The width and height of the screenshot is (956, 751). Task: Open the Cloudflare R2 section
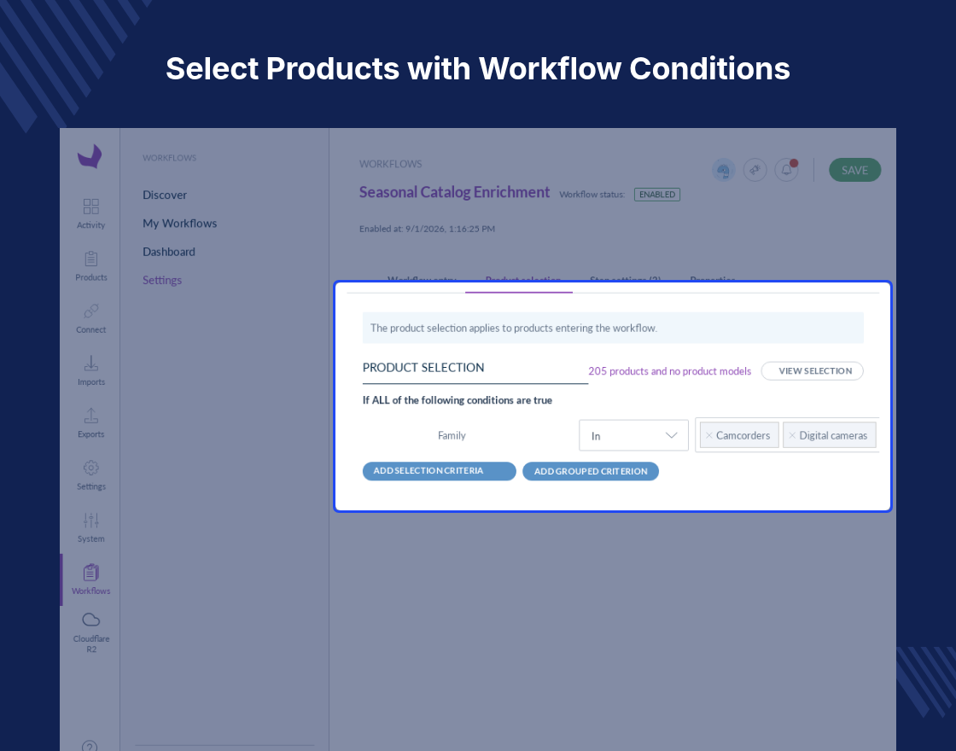90,632
